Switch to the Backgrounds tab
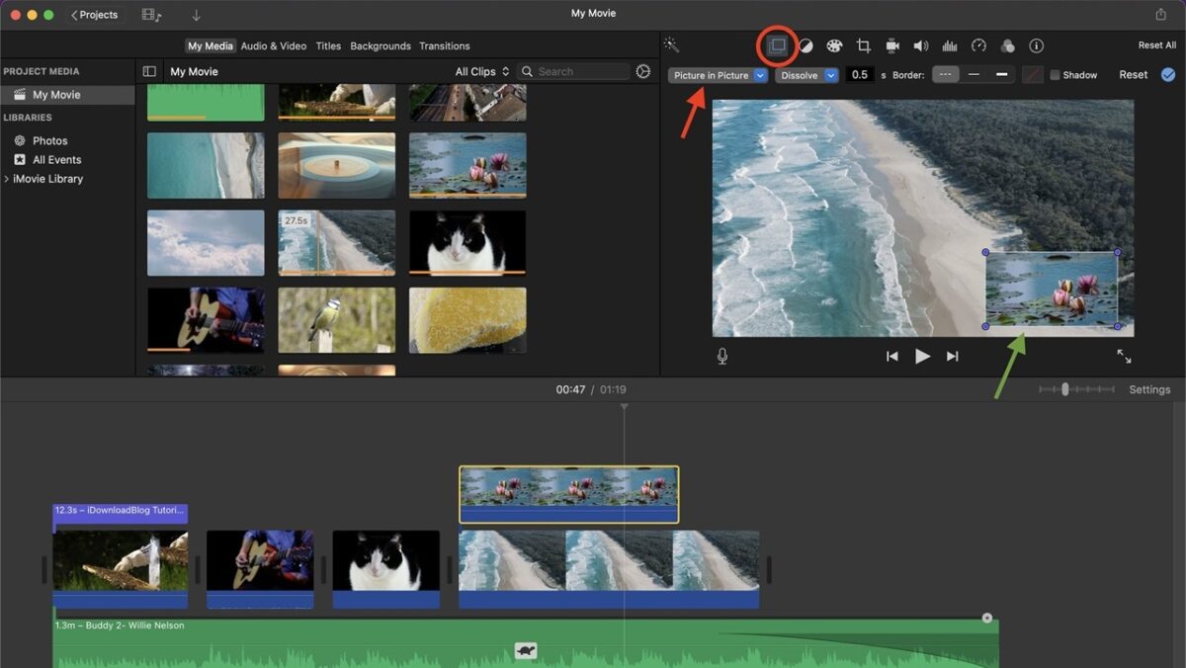This screenshot has height=668, width=1186. [381, 46]
